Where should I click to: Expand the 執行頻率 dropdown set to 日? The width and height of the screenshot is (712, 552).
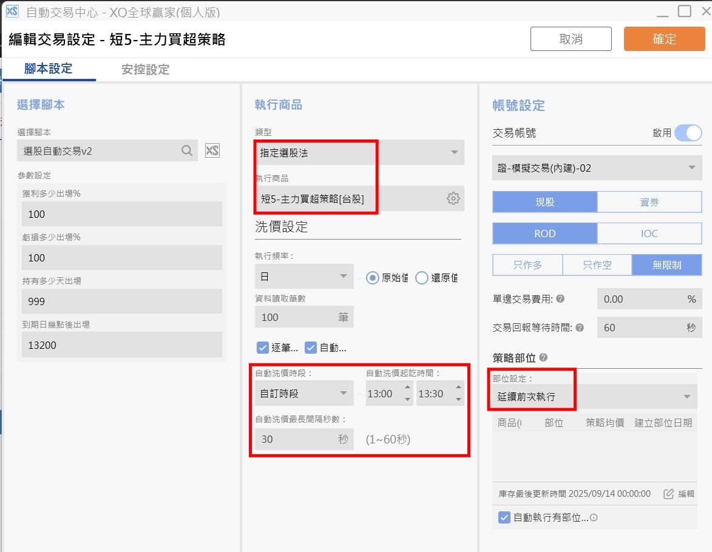tap(303, 277)
